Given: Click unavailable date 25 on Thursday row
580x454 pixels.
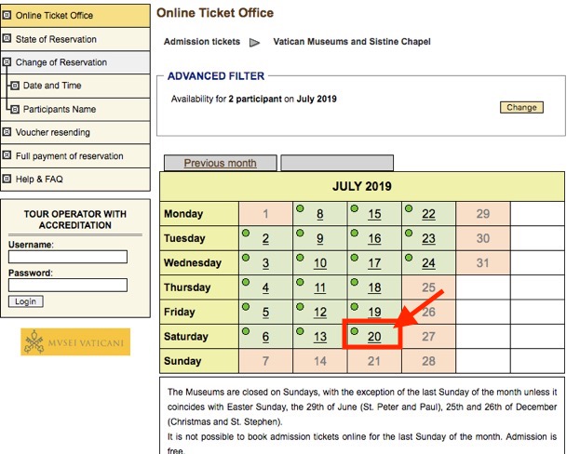Looking at the screenshot, I should 428,287.
